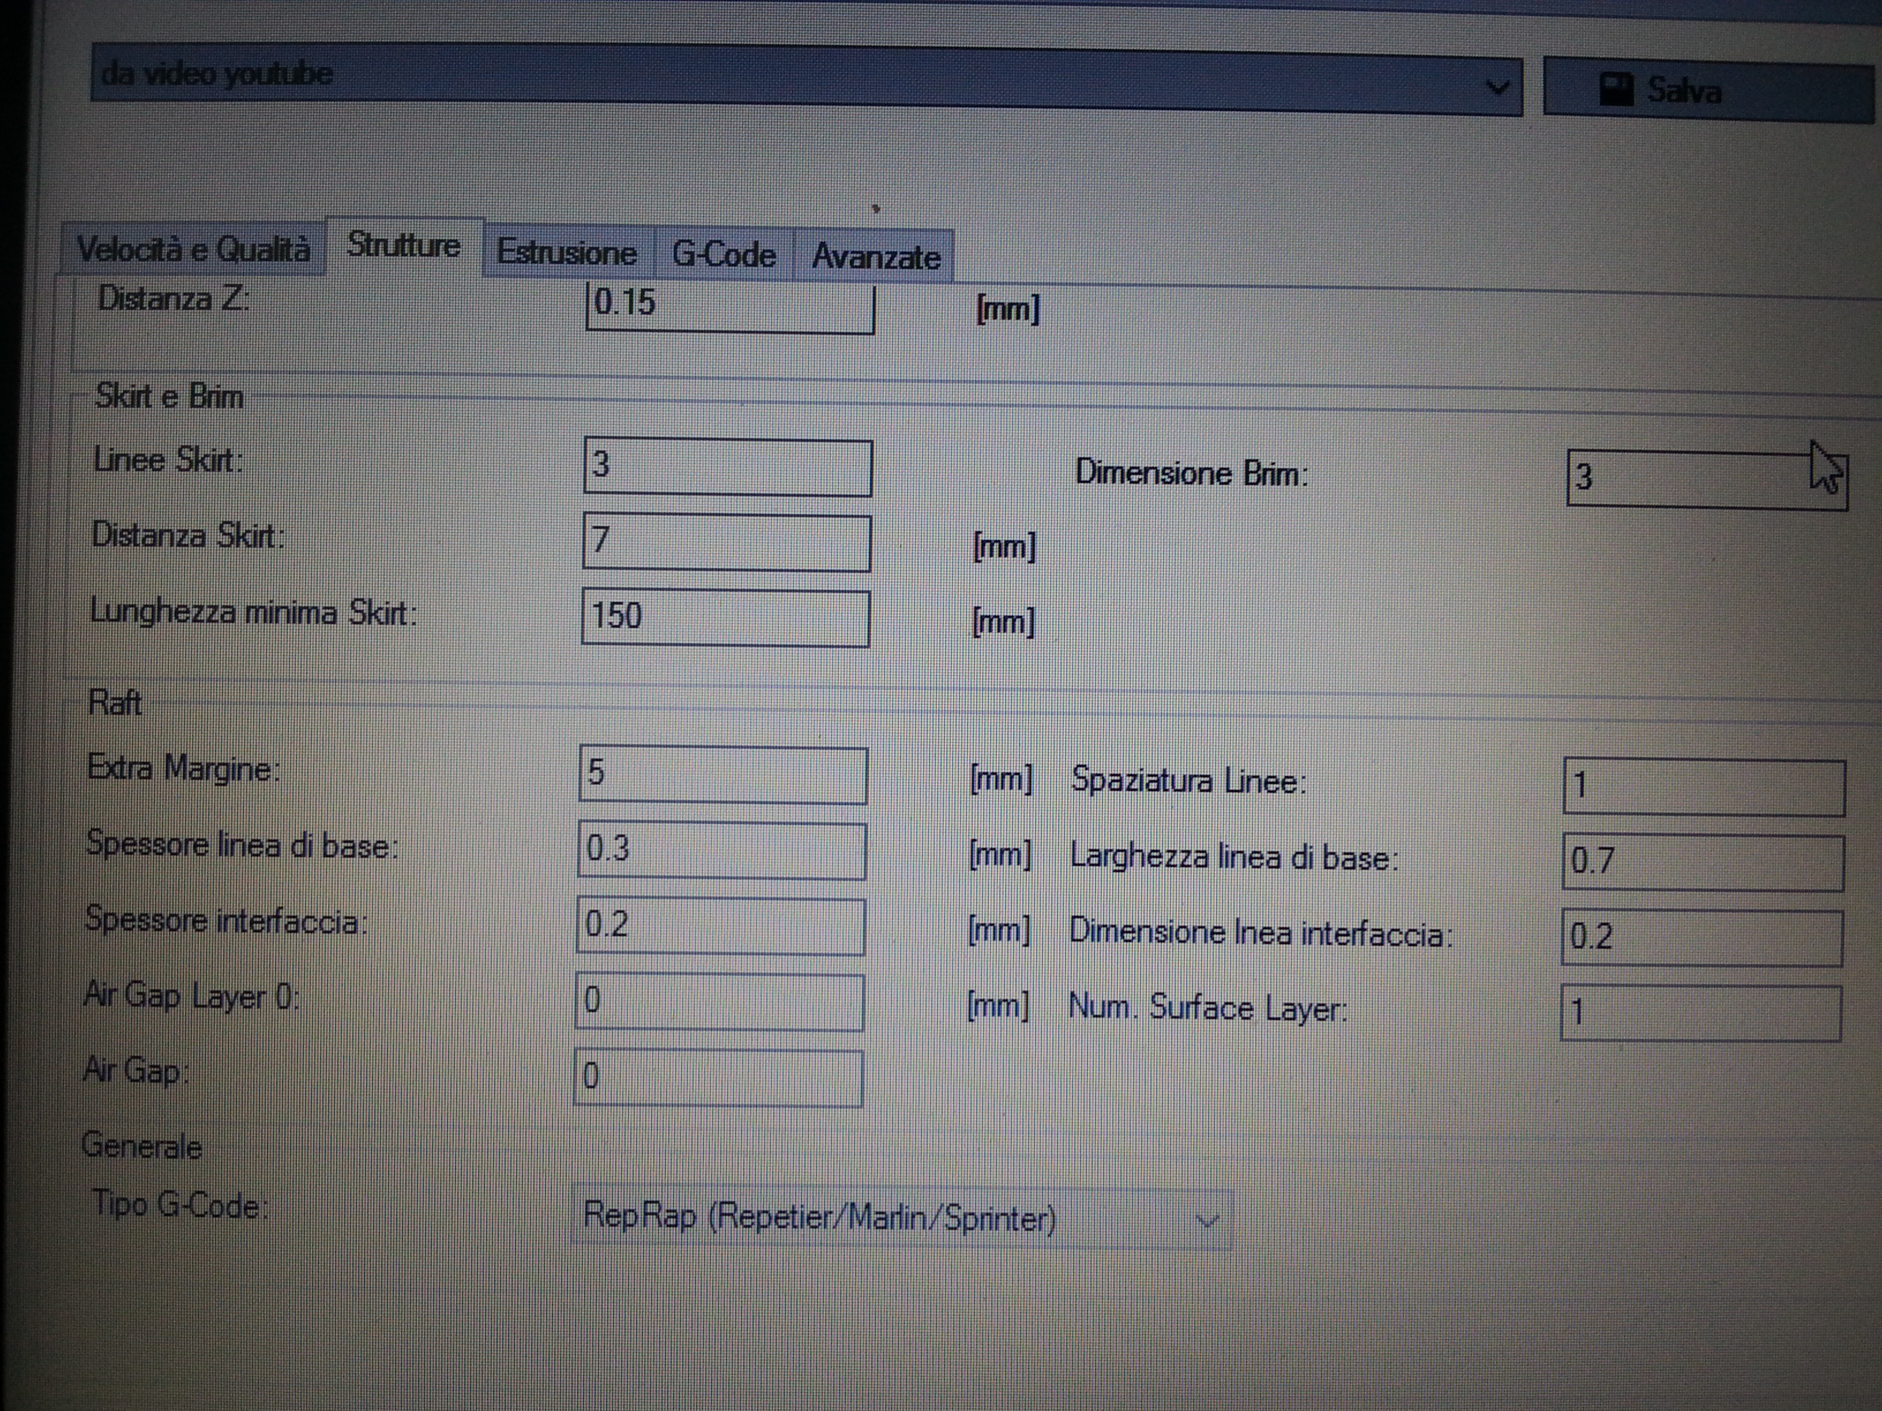Select the Strutture tab

[404, 247]
